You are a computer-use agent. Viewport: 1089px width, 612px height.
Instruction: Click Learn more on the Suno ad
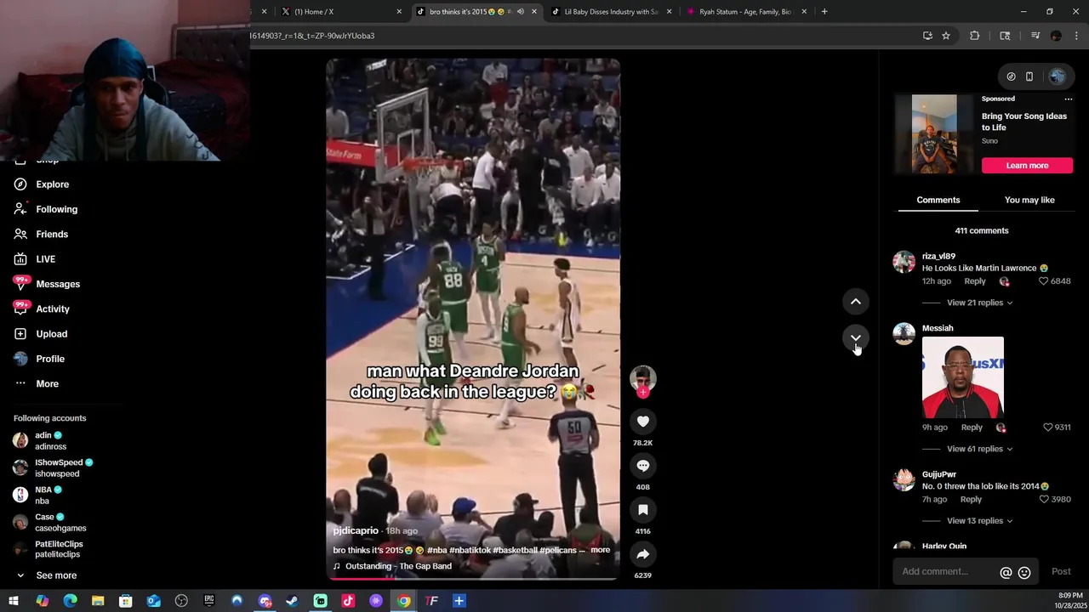click(x=1027, y=166)
